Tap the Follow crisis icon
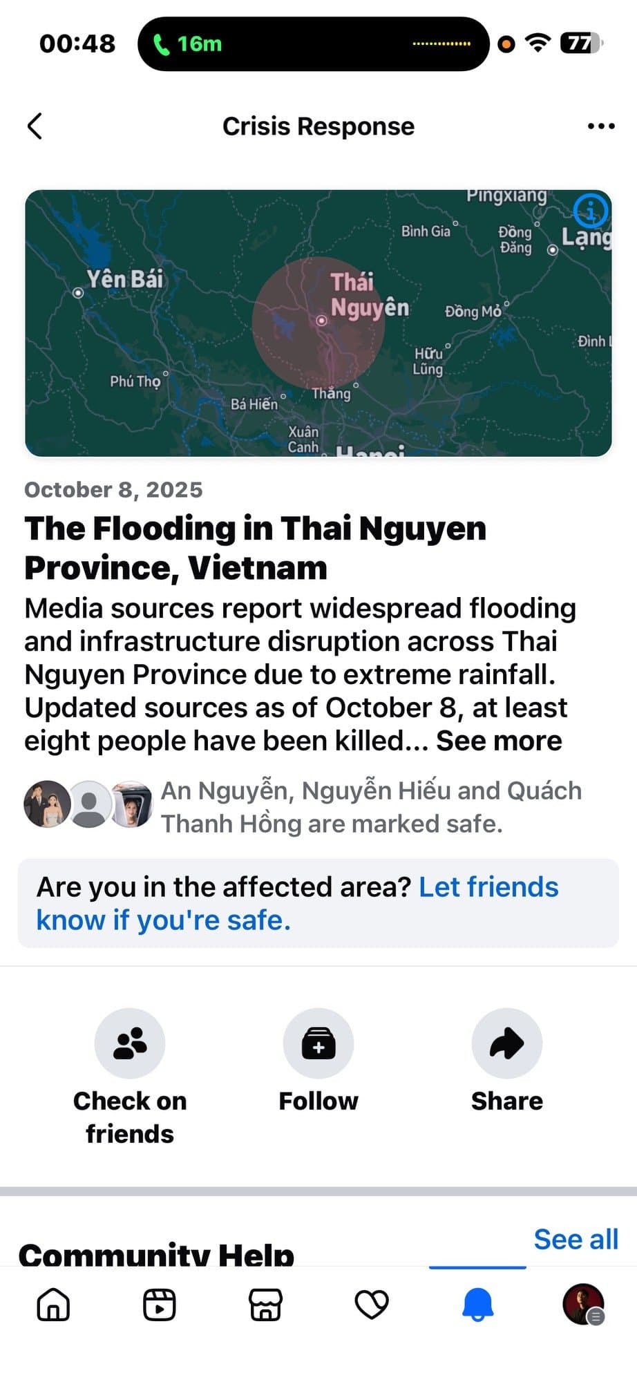The width and height of the screenshot is (637, 1382). pos(318,1043)
